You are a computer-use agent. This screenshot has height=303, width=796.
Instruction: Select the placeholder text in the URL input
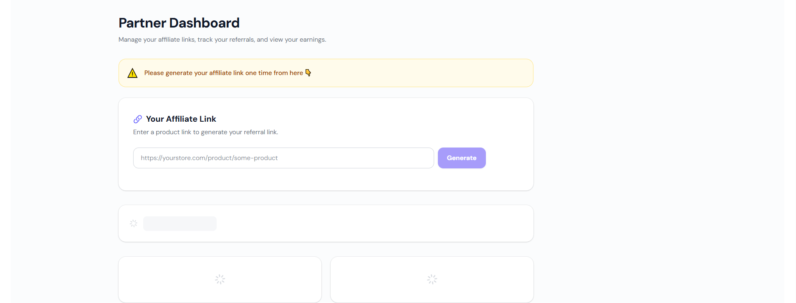point(209,158)
